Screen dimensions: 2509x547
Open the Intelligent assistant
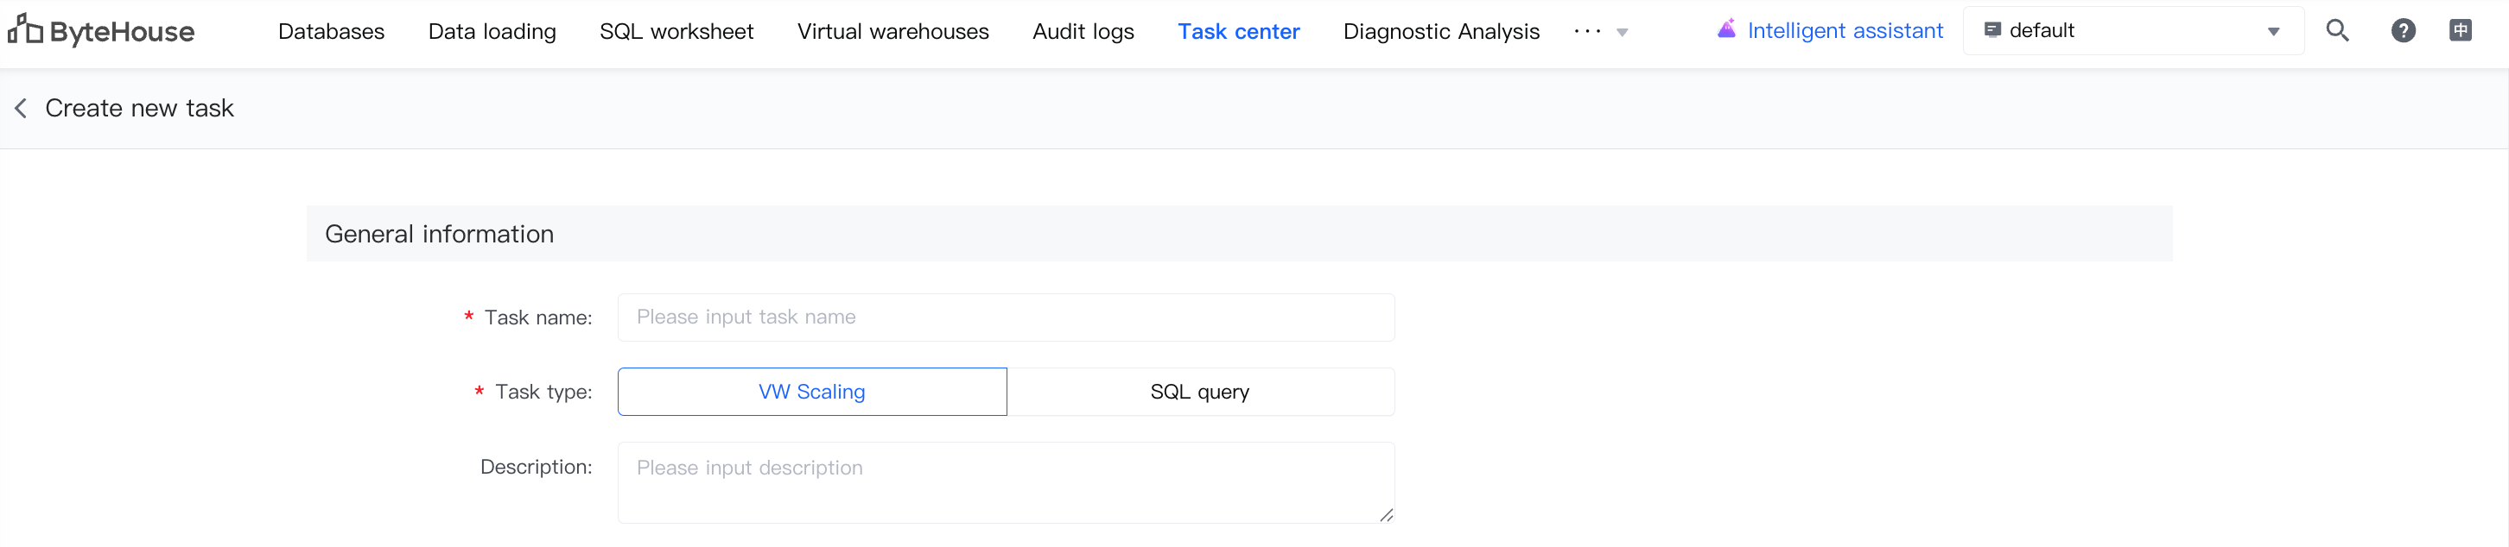[1829, 31]
